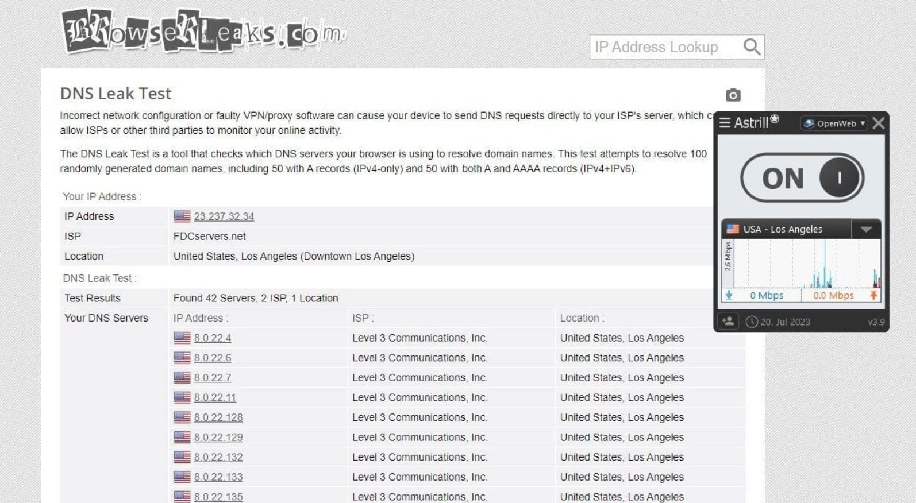
Task: Click the clock icon beside the 20. Jul 2023 date
Action: pyautogui.click(x=753, y=322)
